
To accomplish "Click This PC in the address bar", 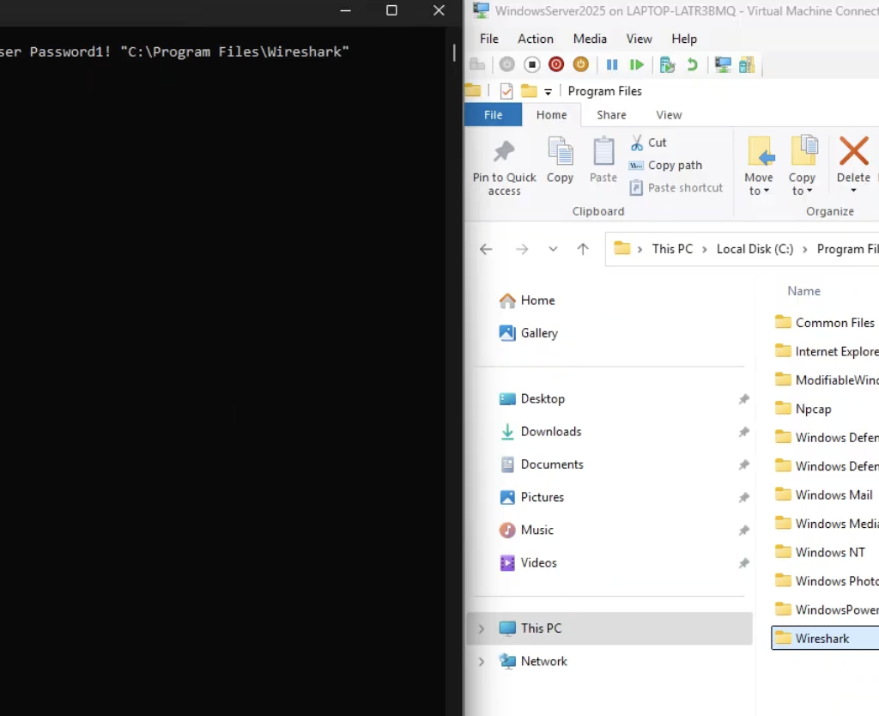I will [672, 249].
